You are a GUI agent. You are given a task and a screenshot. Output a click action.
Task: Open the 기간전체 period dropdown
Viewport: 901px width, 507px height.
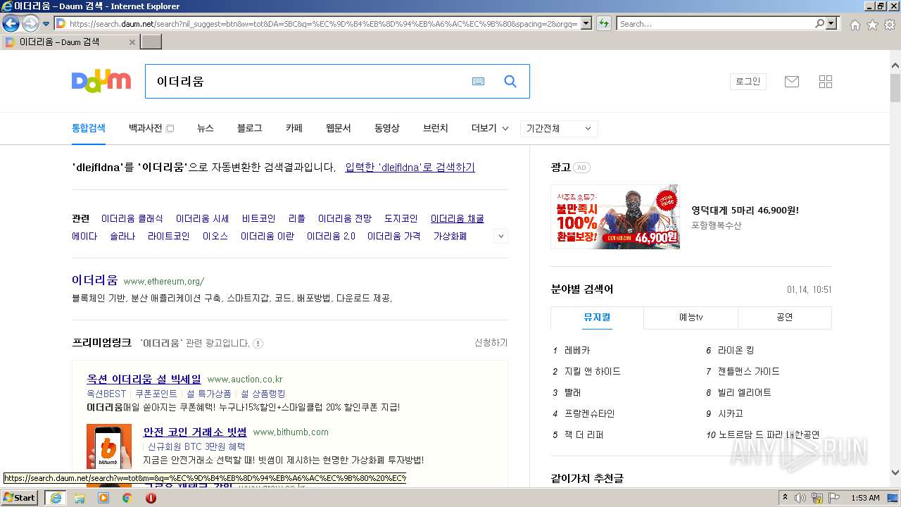(560, 129)
